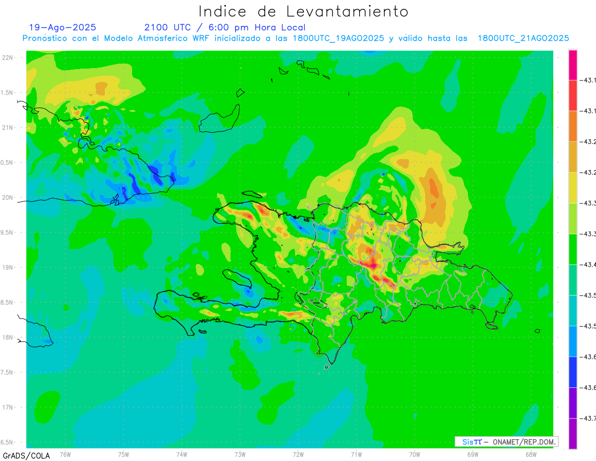The image size is (596, 461).
Task: Click the red swatch in the color legend
Action: 573,95
